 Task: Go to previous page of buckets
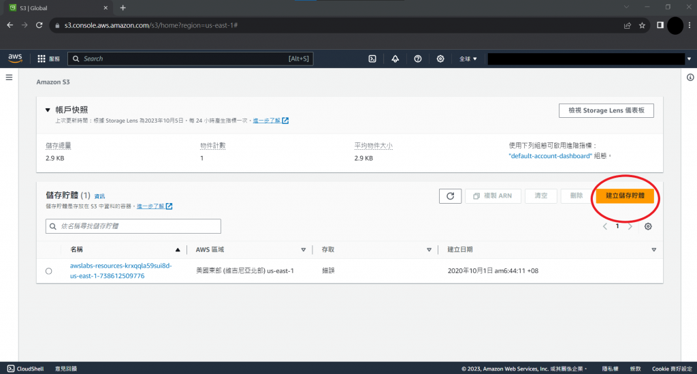tap(605, 226)
